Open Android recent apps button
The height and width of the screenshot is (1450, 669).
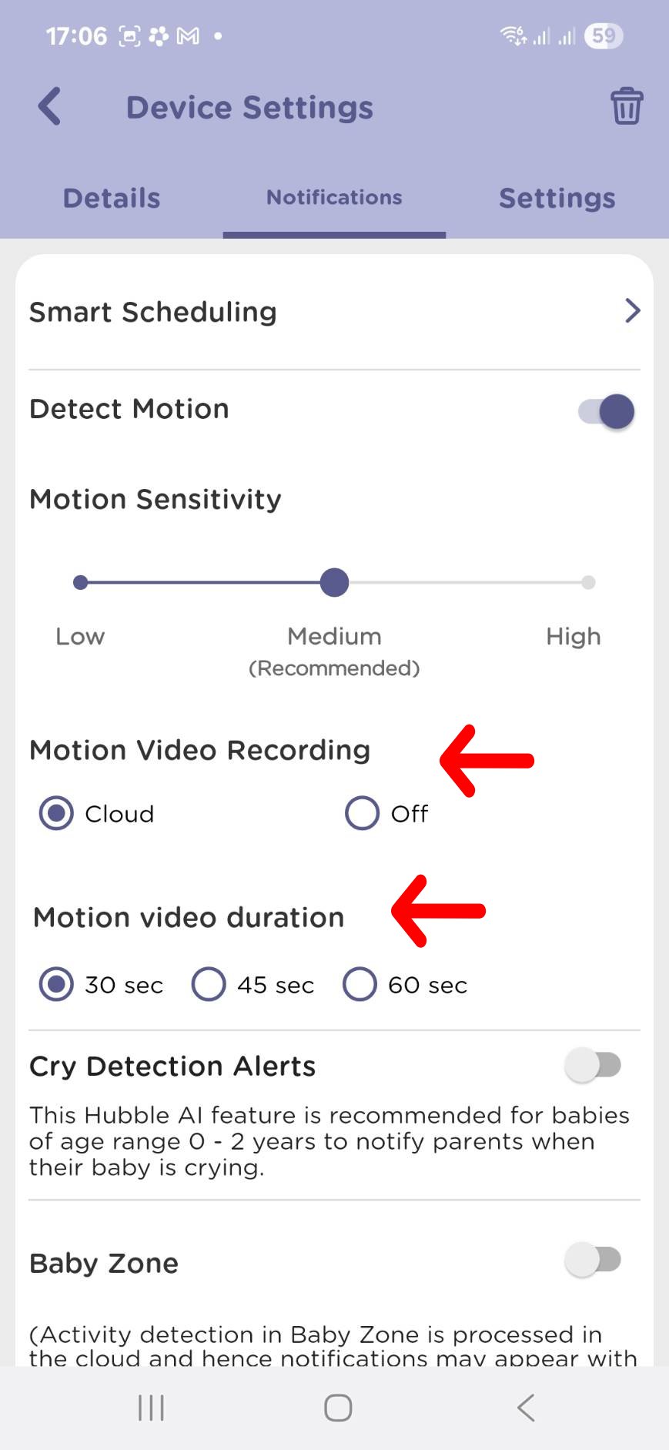pos(151,1408)
